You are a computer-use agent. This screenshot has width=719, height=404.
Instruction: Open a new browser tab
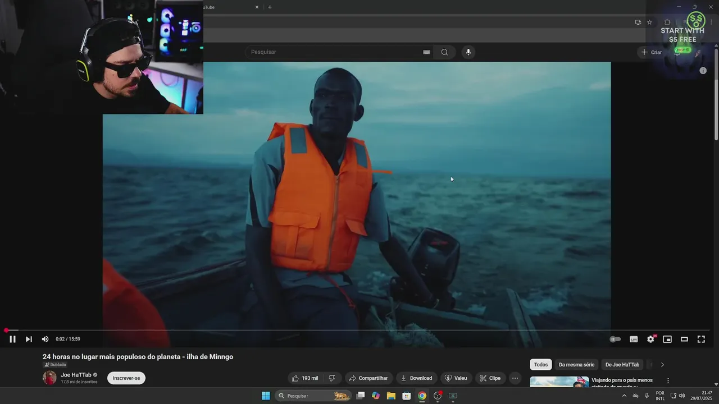click(x=270, y=7)
